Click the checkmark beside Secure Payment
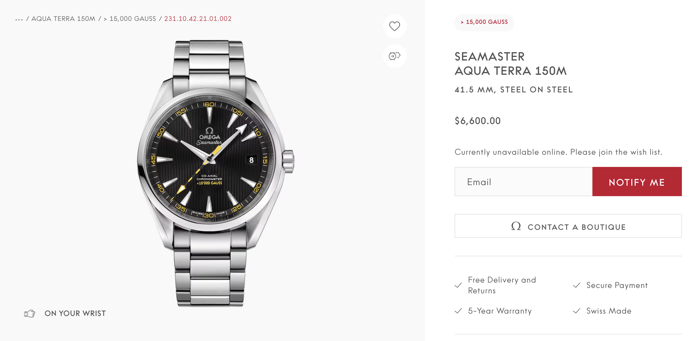 [577, 285]
